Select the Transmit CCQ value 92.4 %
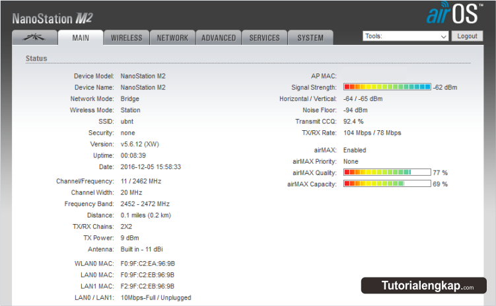 coord(353,122)
